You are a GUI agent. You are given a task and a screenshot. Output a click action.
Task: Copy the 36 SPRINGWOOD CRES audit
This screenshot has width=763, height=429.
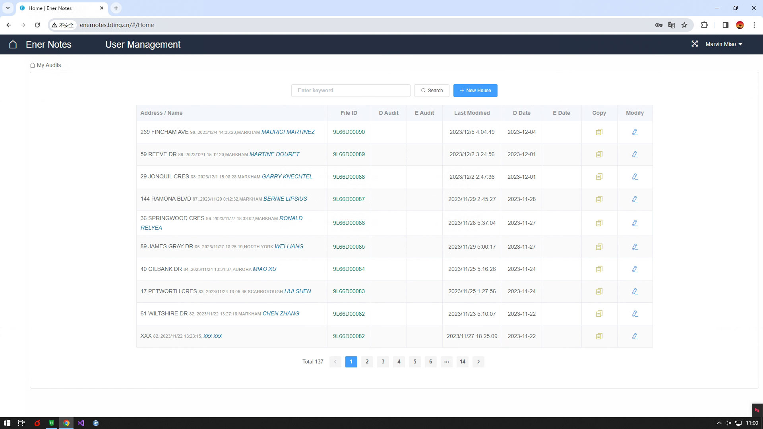coord(599,223)
